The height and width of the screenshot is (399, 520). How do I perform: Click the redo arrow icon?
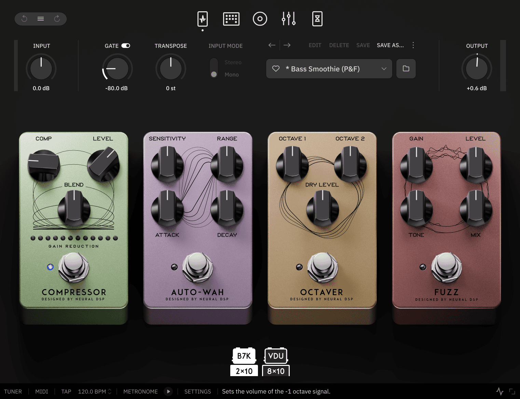coord(57,19)
